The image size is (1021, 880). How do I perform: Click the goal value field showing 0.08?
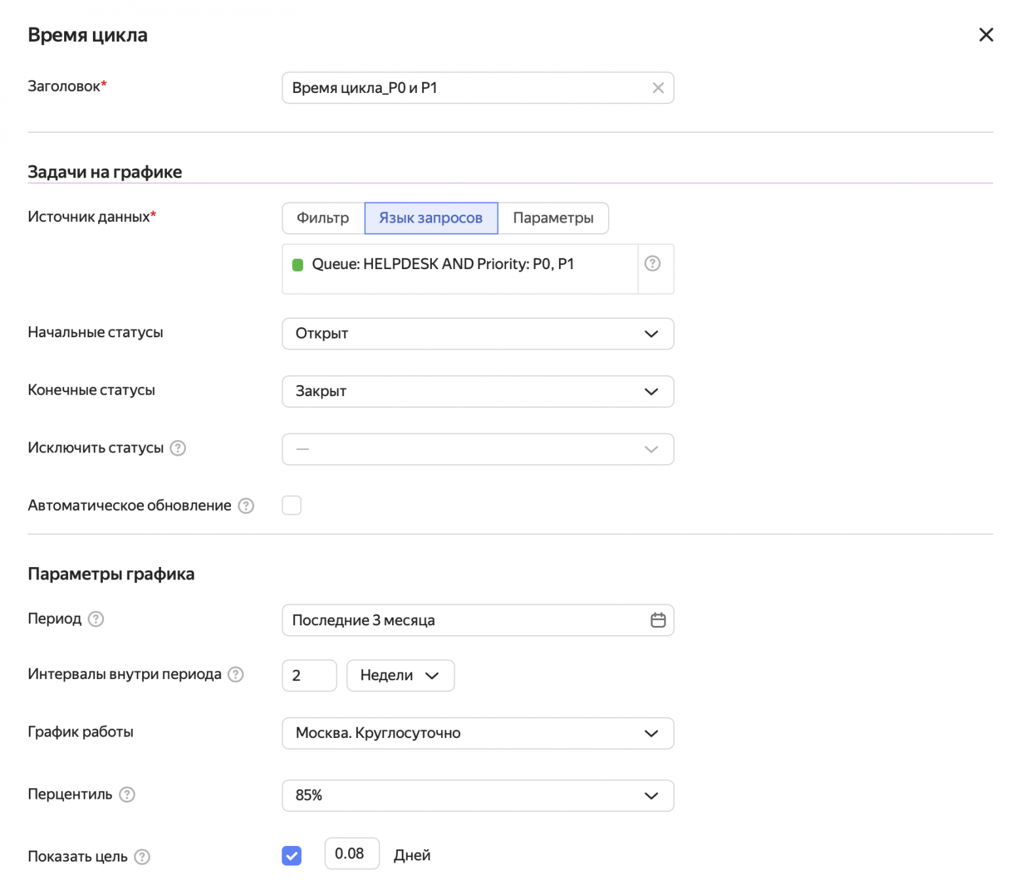tap(351, 854)
